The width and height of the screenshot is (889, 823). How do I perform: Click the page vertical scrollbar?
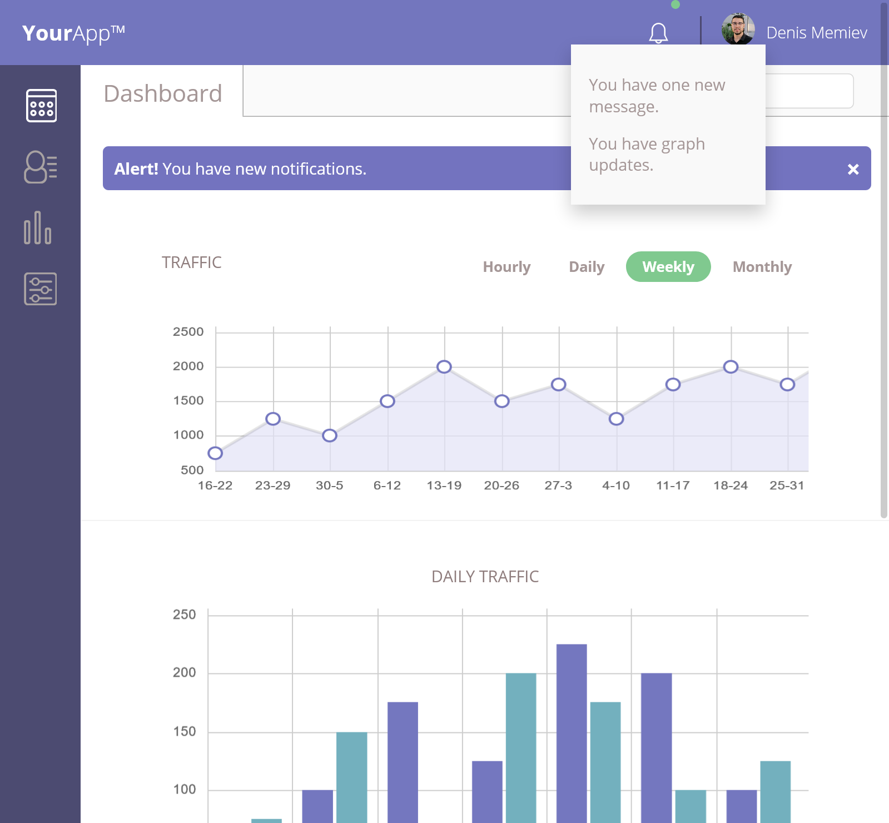(884, 260)
